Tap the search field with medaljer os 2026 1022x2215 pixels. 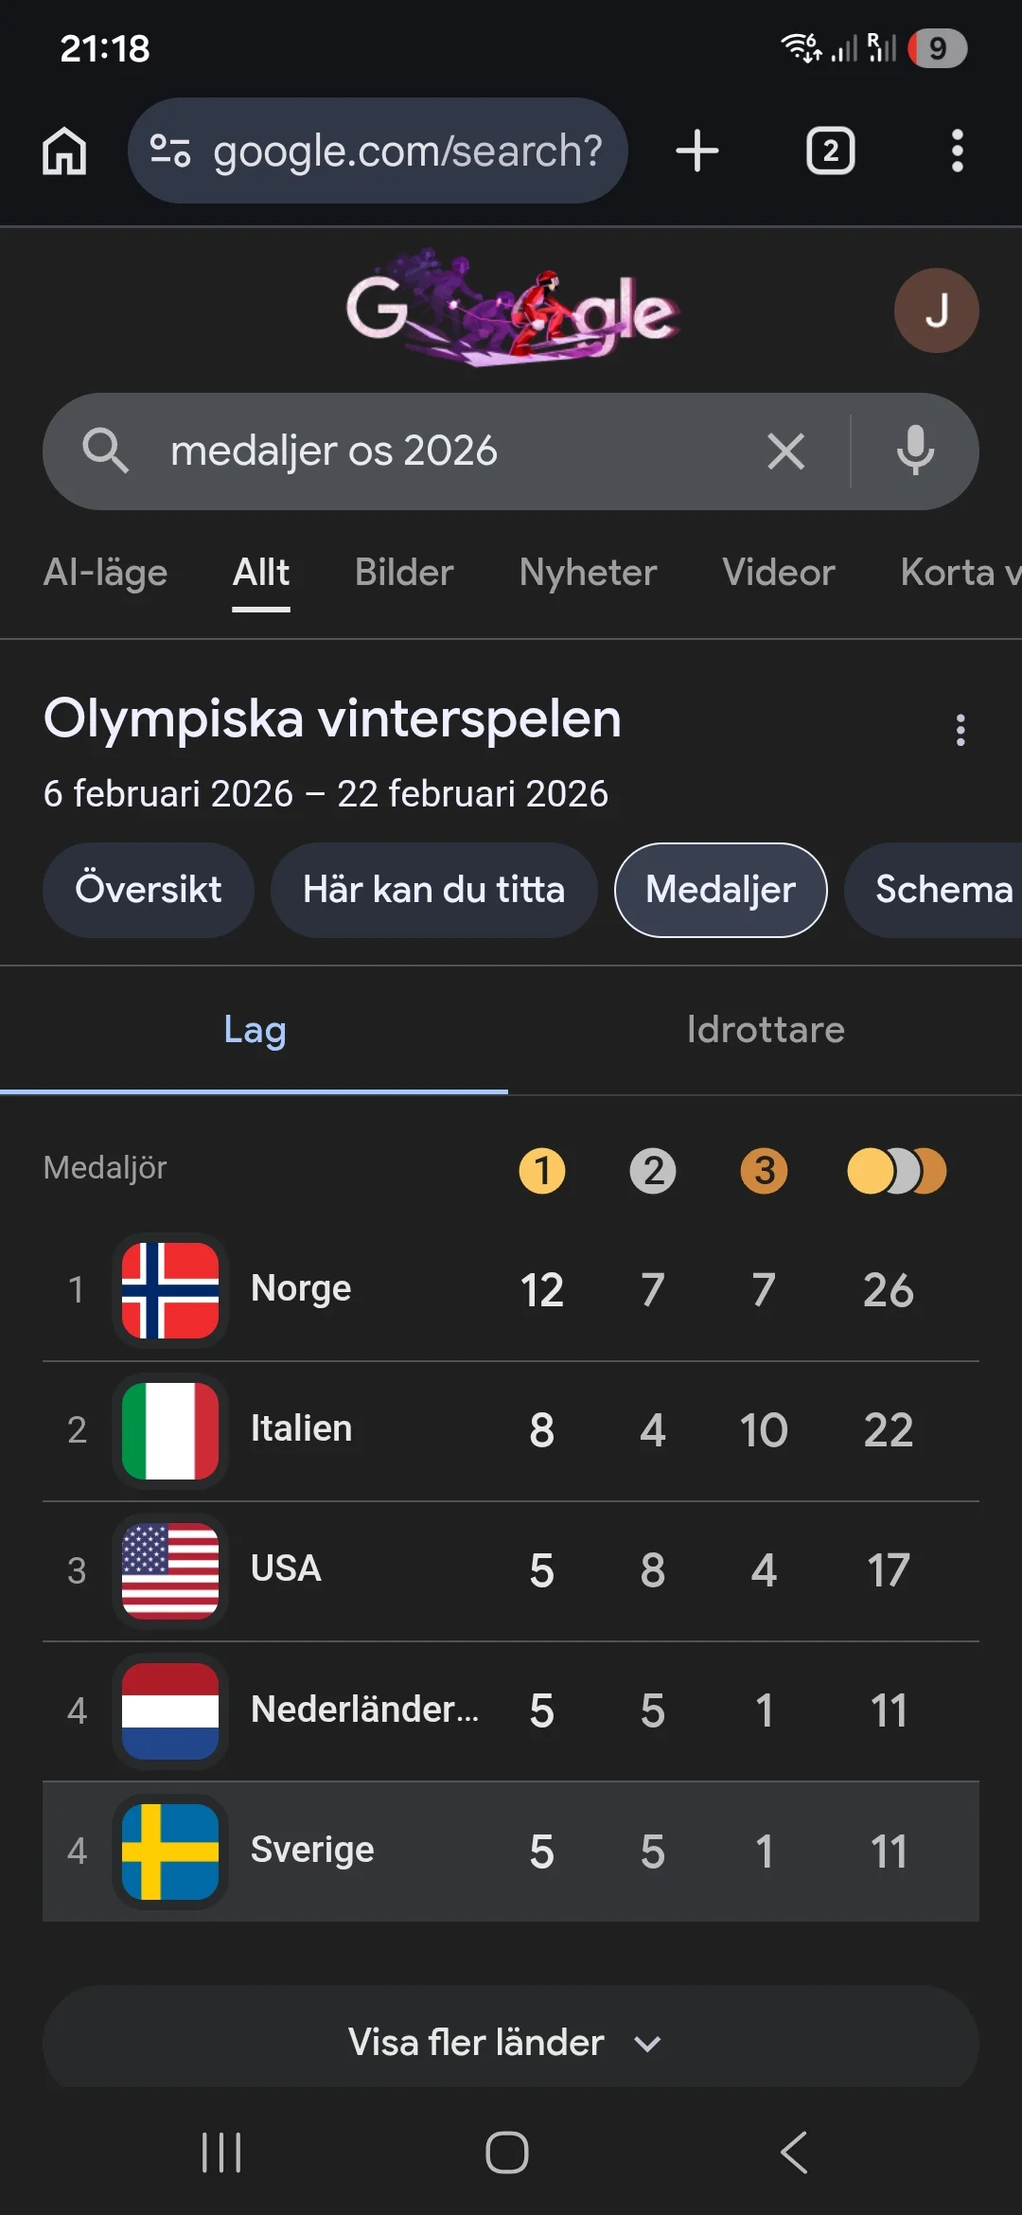point(445,452)
